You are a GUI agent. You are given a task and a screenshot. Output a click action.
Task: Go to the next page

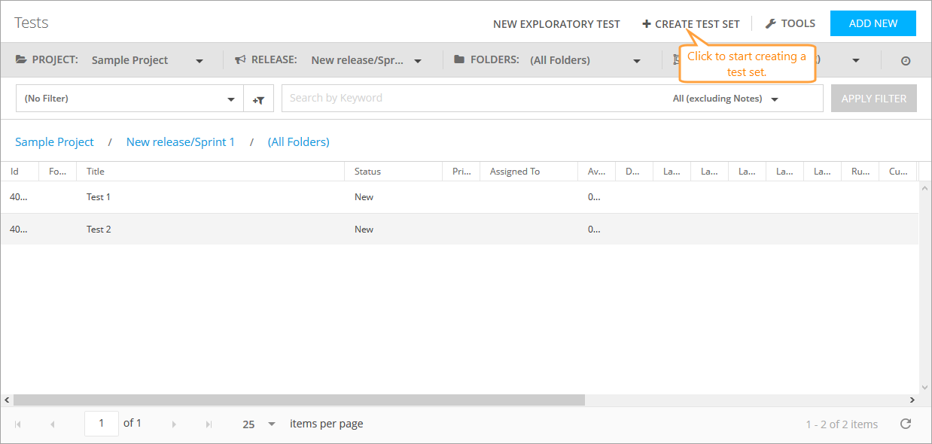[x=174, y=424]
